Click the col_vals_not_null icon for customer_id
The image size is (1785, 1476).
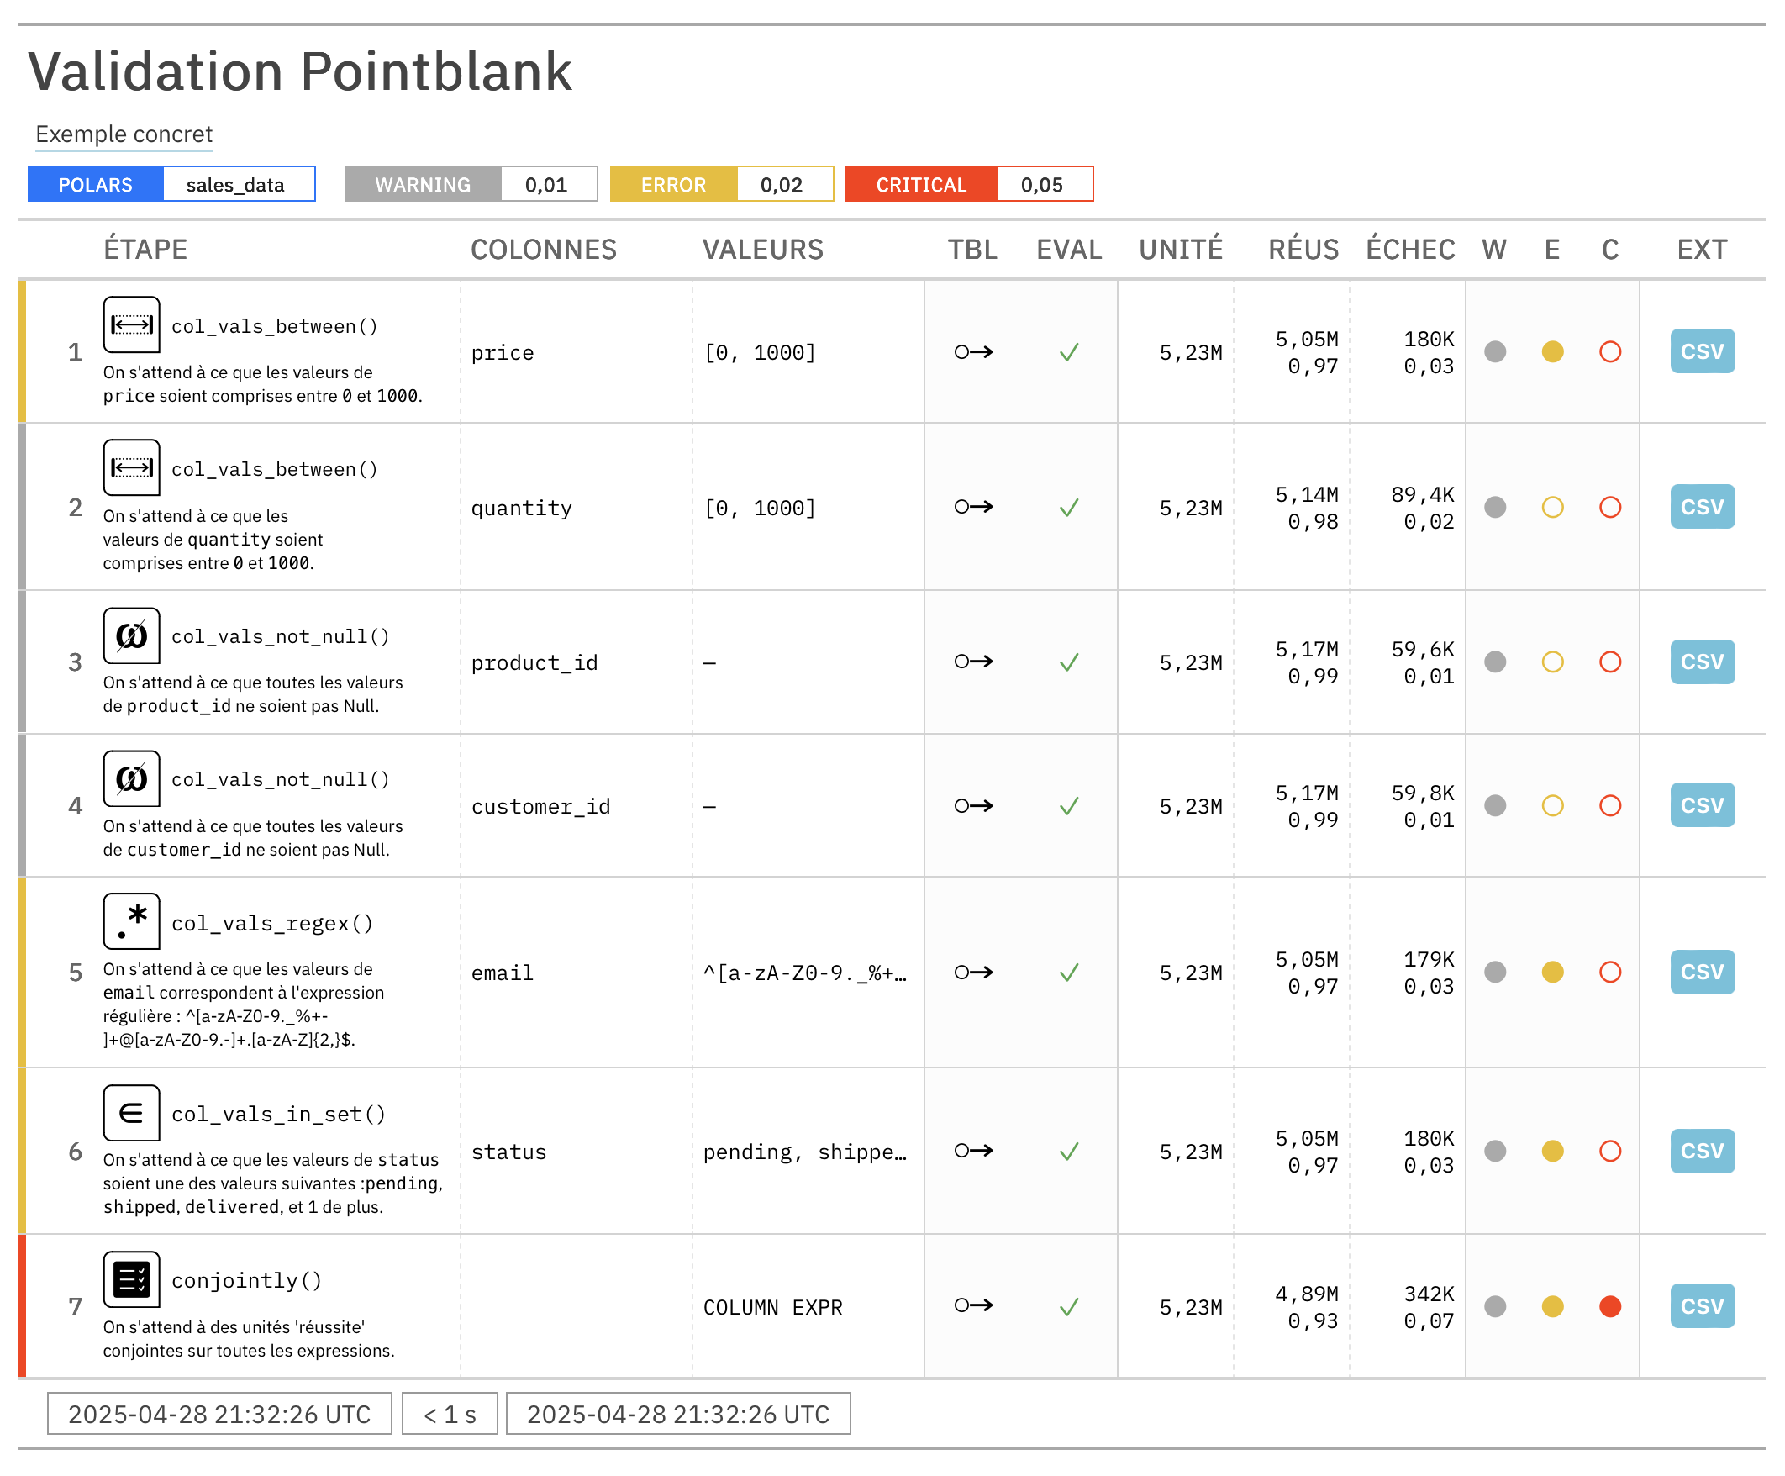(132, 779)
